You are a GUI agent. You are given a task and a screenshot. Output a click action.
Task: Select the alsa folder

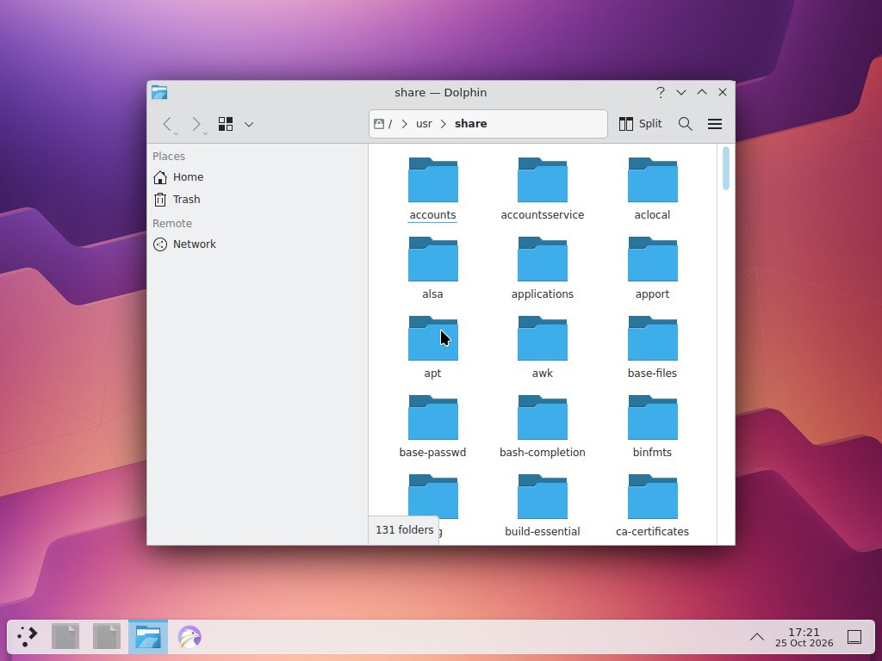[432, 269]
